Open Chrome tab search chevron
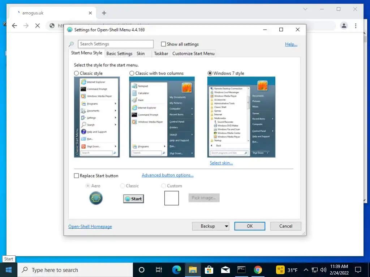Viewport: 370px width, 277px height. click(x=305, y=9)
